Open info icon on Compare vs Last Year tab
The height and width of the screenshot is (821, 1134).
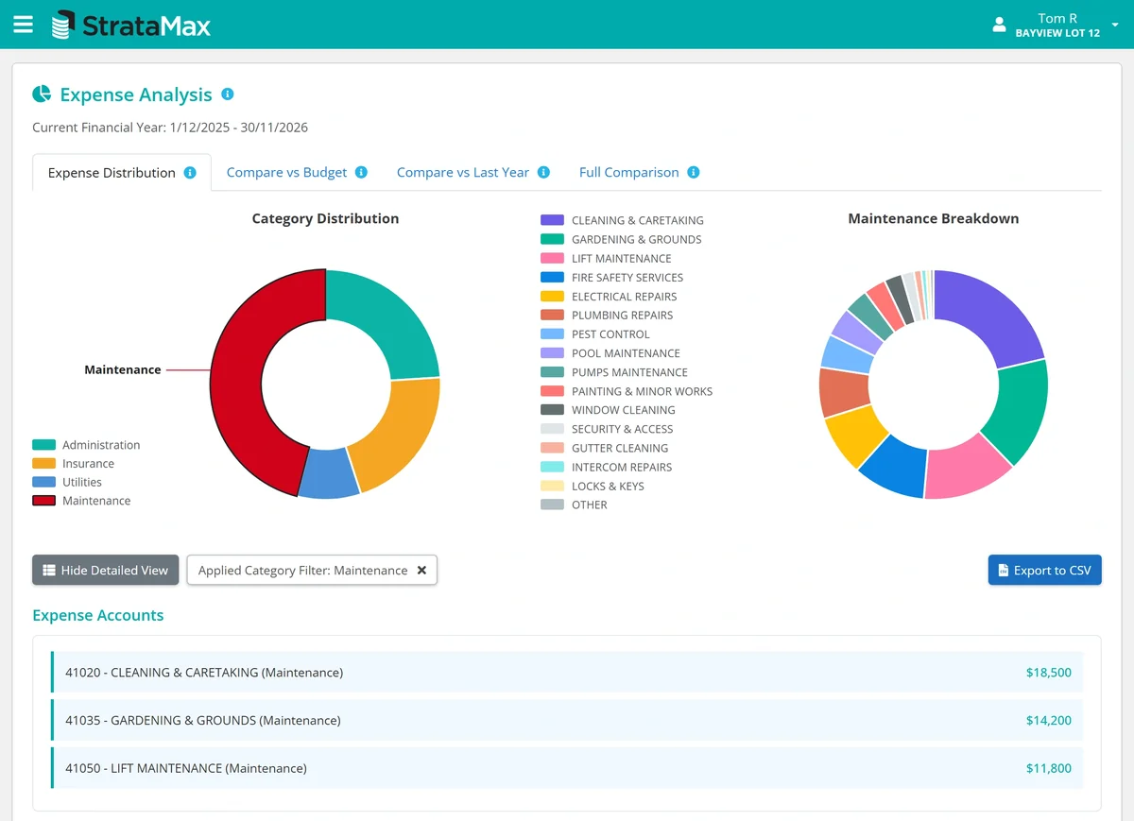click(543, 173)
